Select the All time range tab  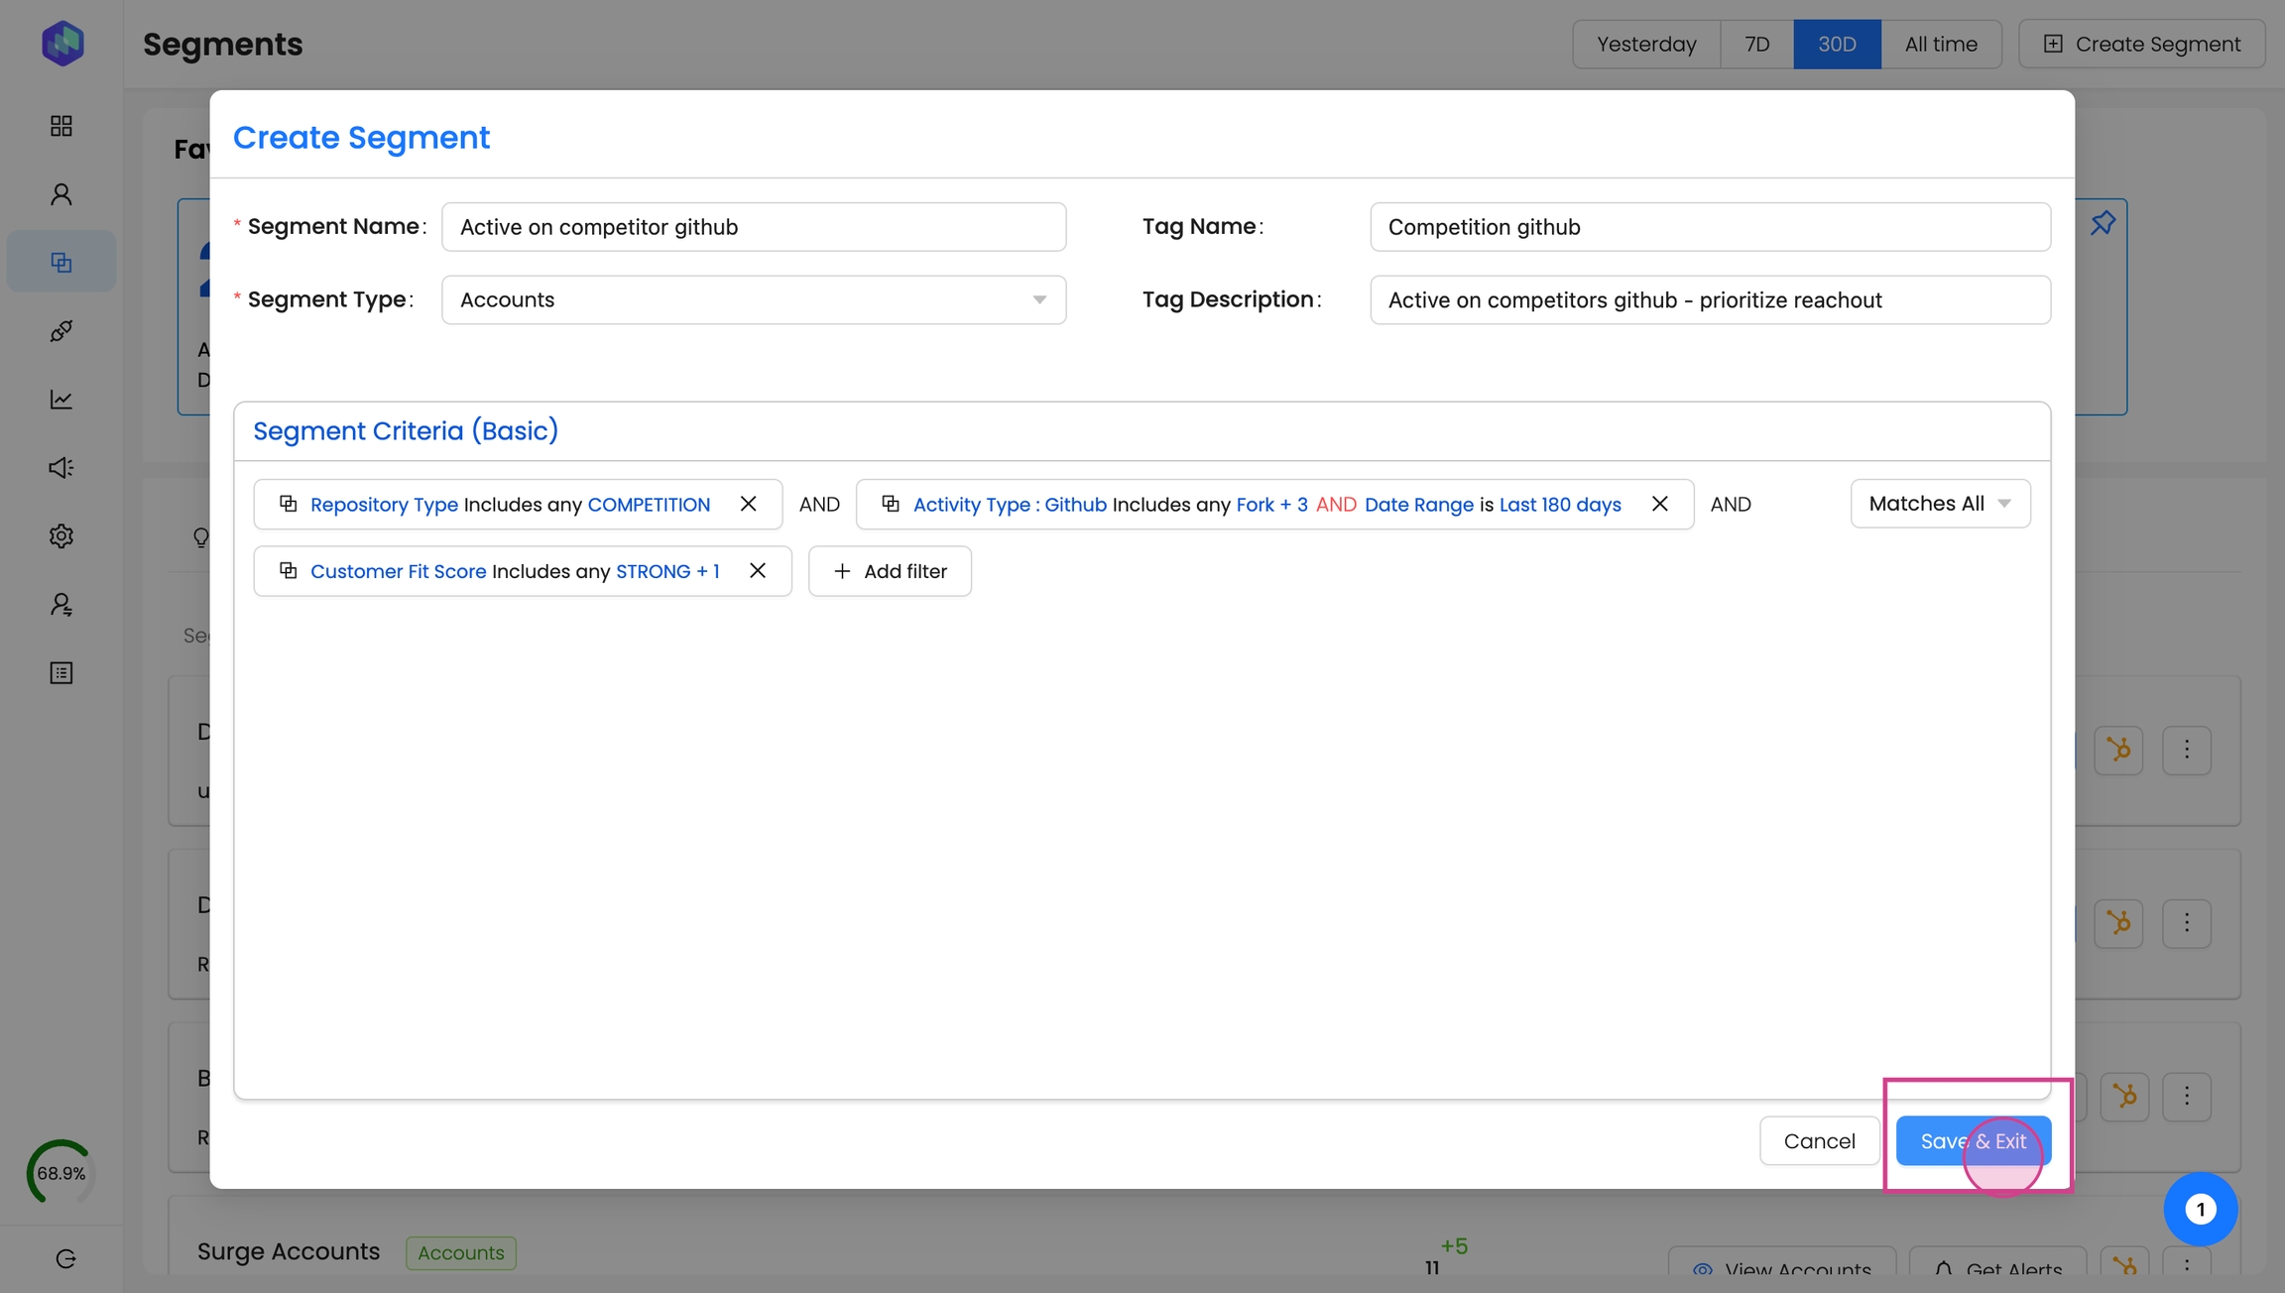coord(1940,45)
